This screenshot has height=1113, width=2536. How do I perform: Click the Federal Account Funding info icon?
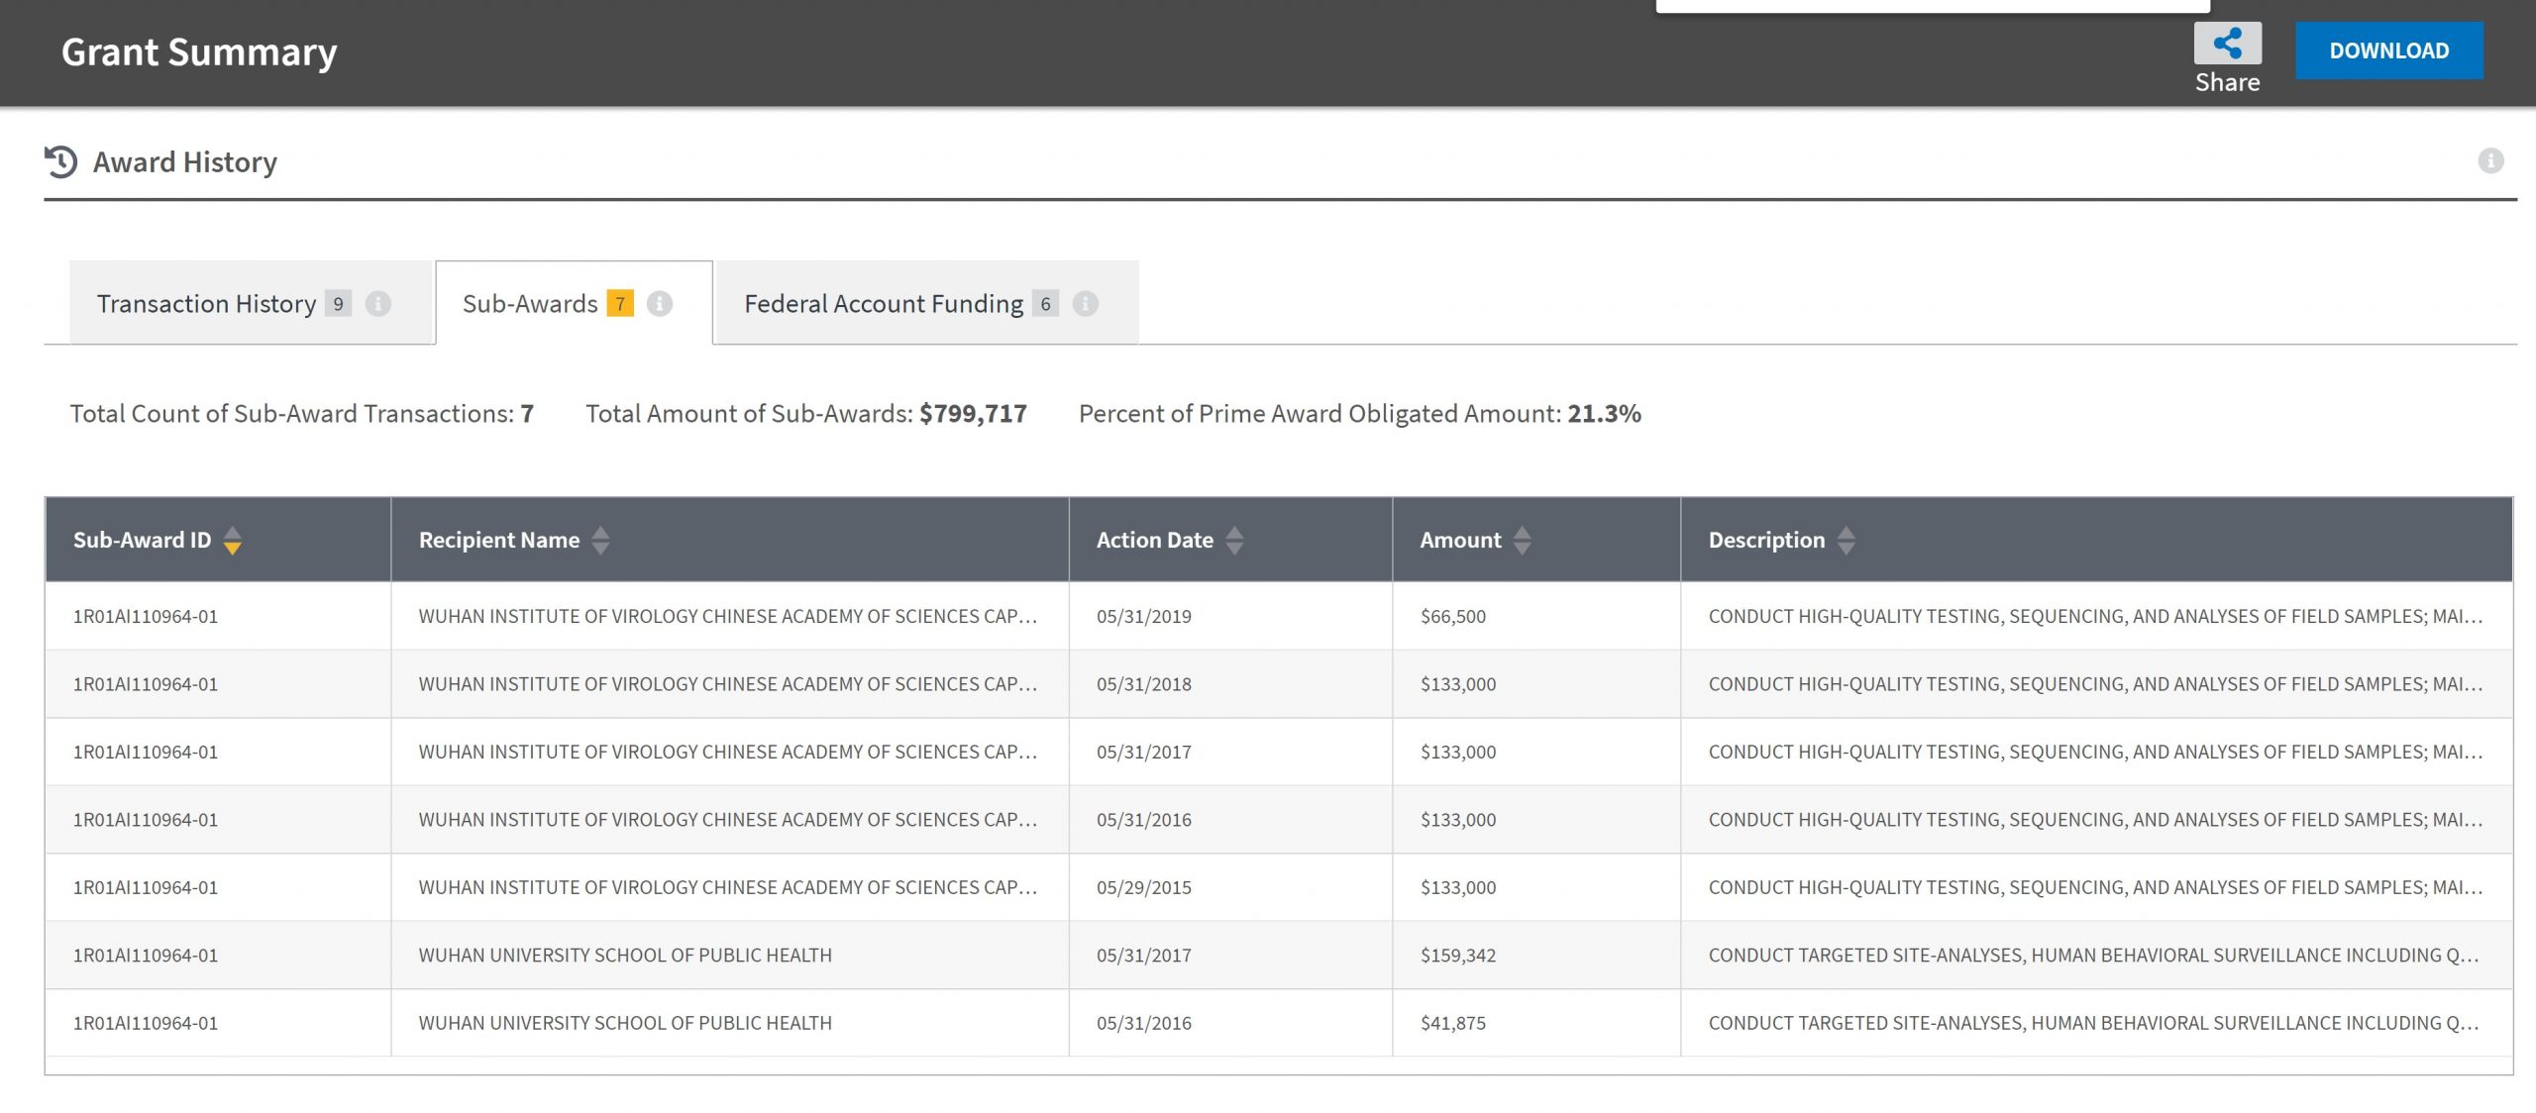(x=1086, y=304)
